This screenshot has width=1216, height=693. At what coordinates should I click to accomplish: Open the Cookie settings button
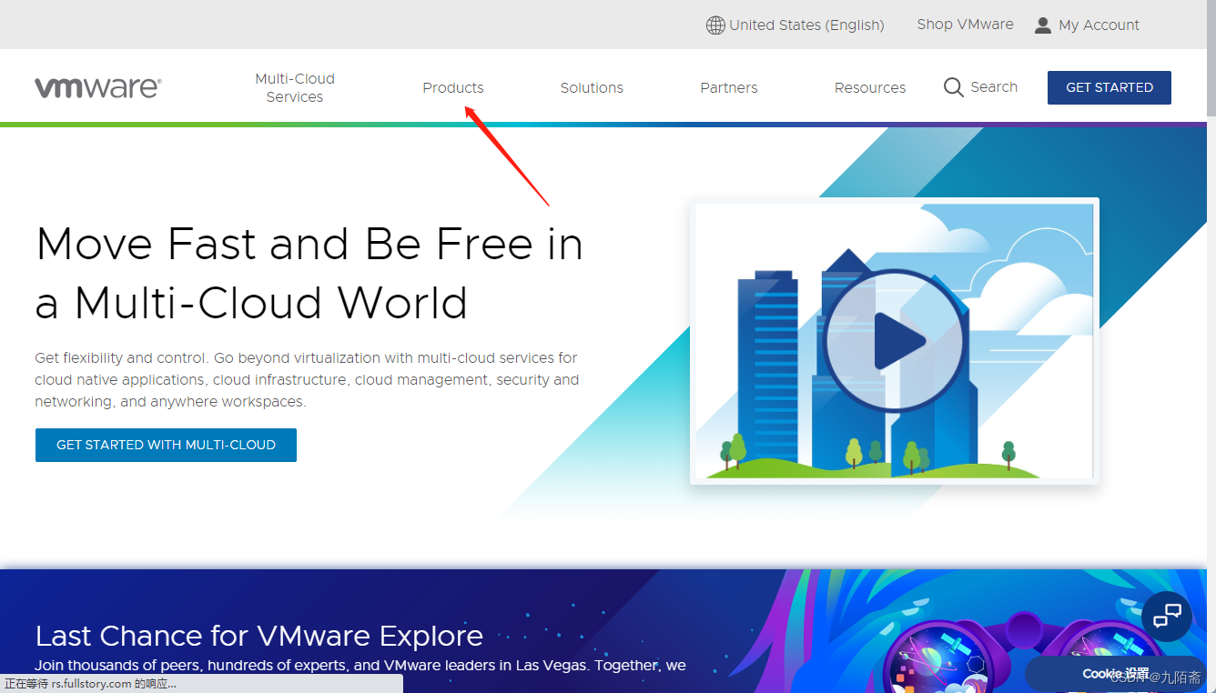tap(1116, 674)
